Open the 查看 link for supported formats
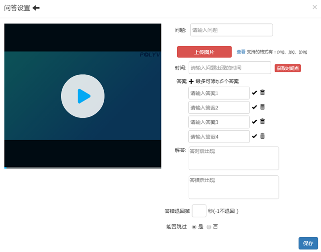The height and width of the screenshot is (252, 321). coord(241,51)
